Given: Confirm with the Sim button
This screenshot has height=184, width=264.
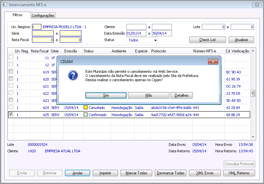Looking at the screenshot, I should click(x=106, y=95).
